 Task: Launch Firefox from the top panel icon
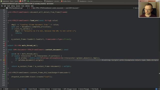(20, 1)
